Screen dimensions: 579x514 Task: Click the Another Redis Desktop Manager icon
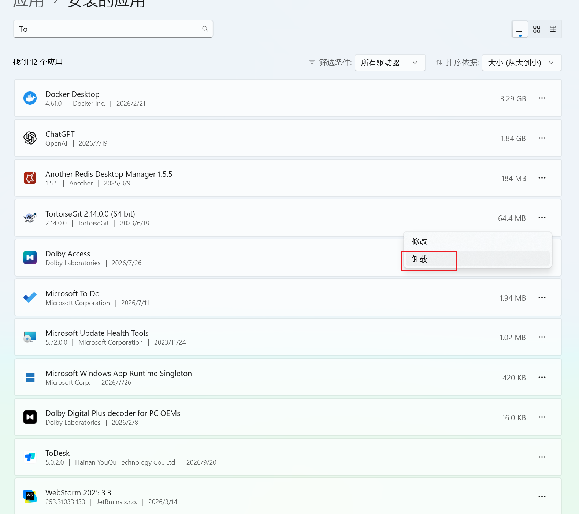pyautogui.click(x=30, y=178)
